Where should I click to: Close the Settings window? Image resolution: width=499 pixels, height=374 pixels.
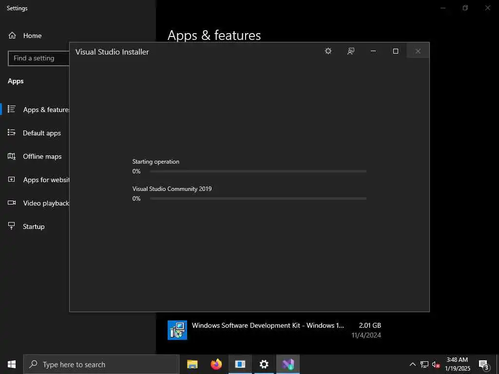click(x=487, y=8)
